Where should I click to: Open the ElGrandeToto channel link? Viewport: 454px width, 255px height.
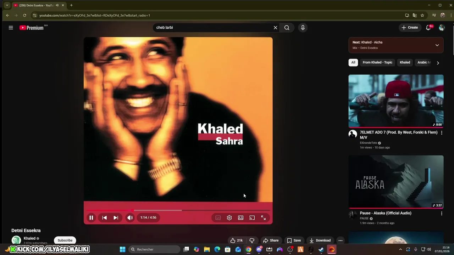[x=368, y=143]
